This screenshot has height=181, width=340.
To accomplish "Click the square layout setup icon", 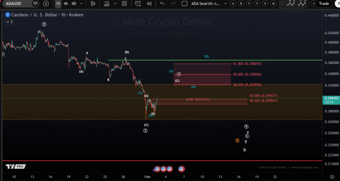I will point(185,3).
